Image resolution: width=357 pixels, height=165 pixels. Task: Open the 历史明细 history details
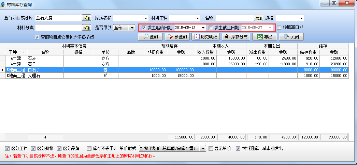click(x=206, y=37)
